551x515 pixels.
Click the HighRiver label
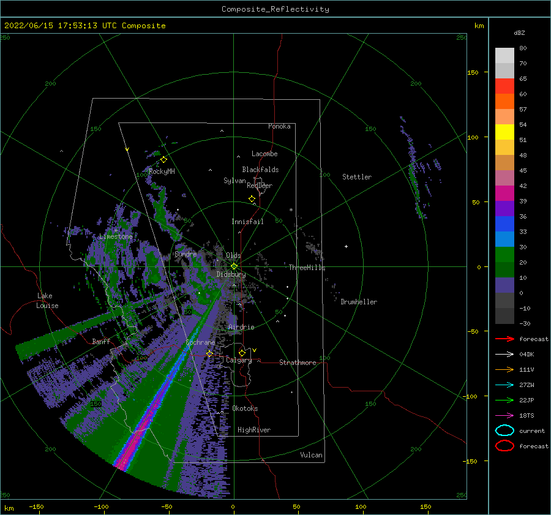pos(254,430)
